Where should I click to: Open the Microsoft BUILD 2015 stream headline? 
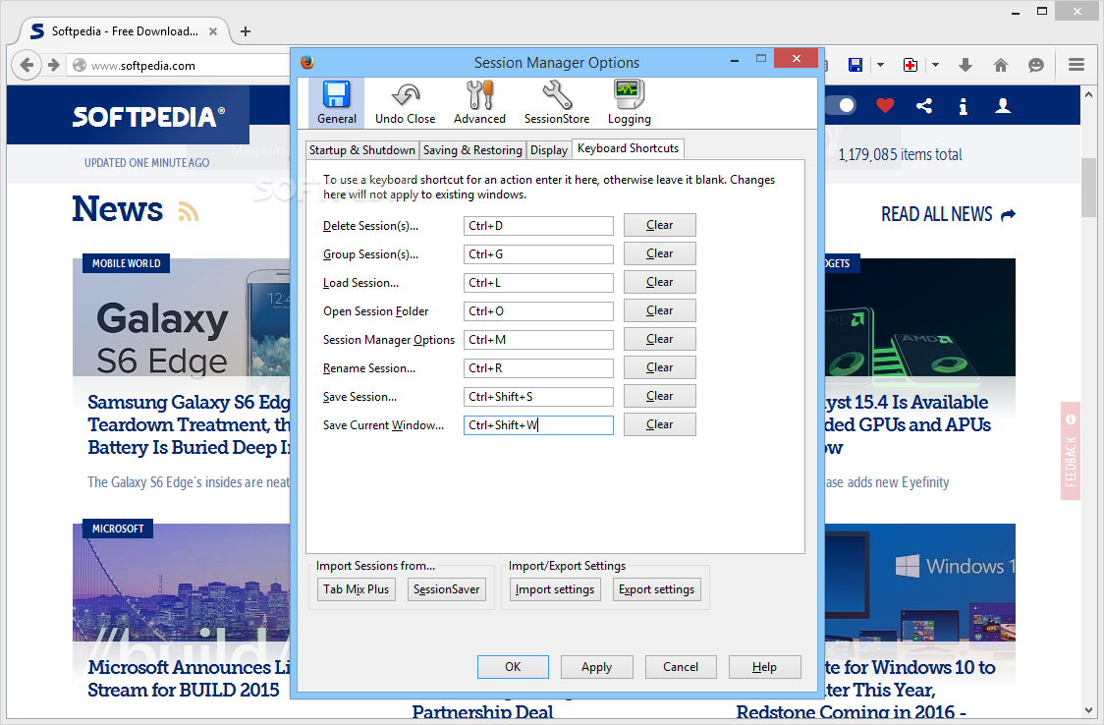coord(189,679)
